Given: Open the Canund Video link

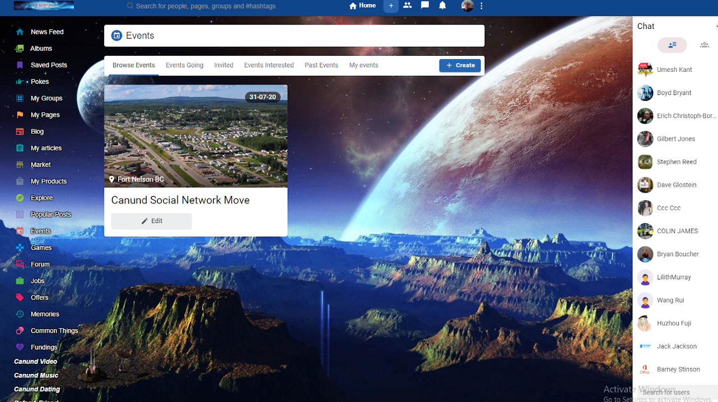Looking at the screenshot, I should [x=36, y=362].
